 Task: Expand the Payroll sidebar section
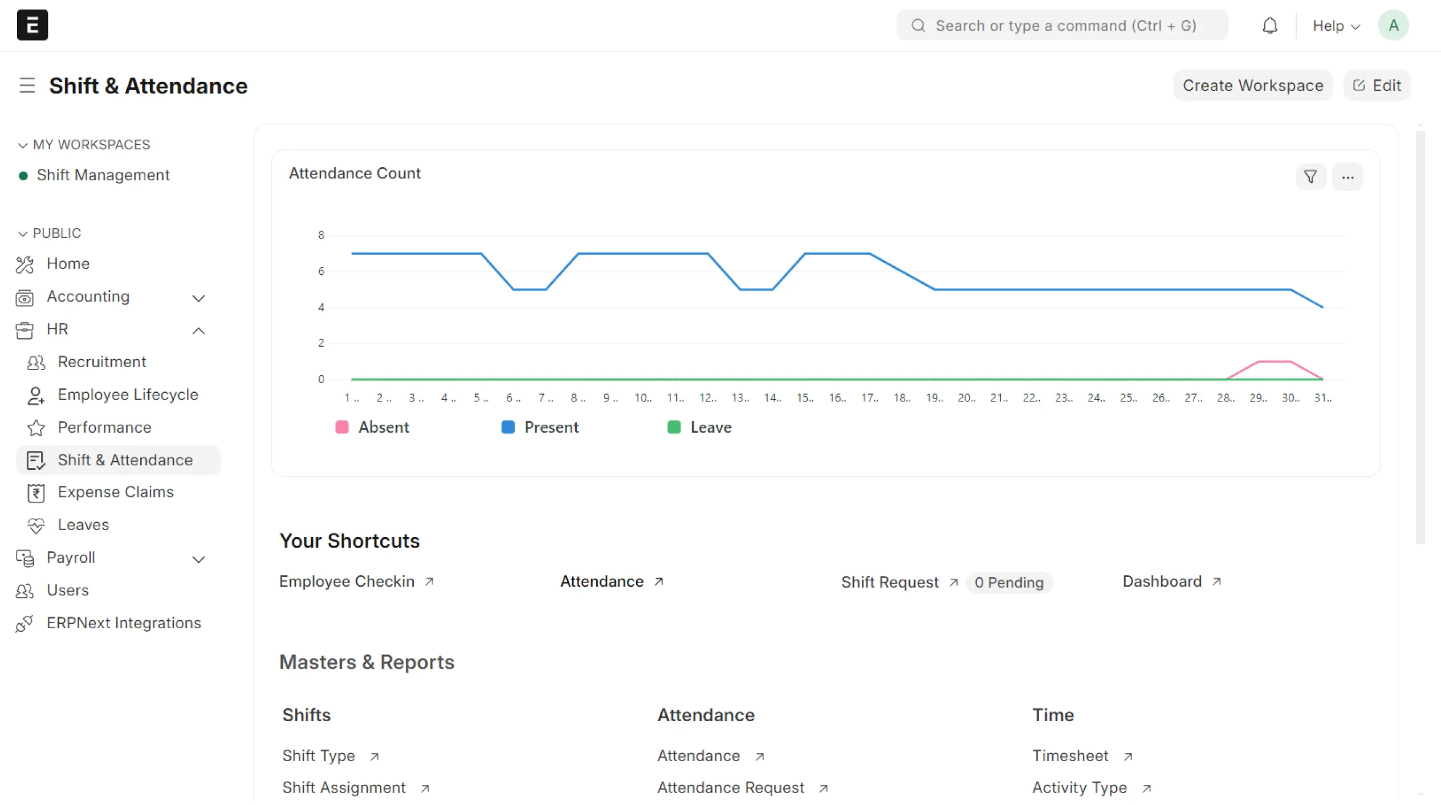point(198,559)
